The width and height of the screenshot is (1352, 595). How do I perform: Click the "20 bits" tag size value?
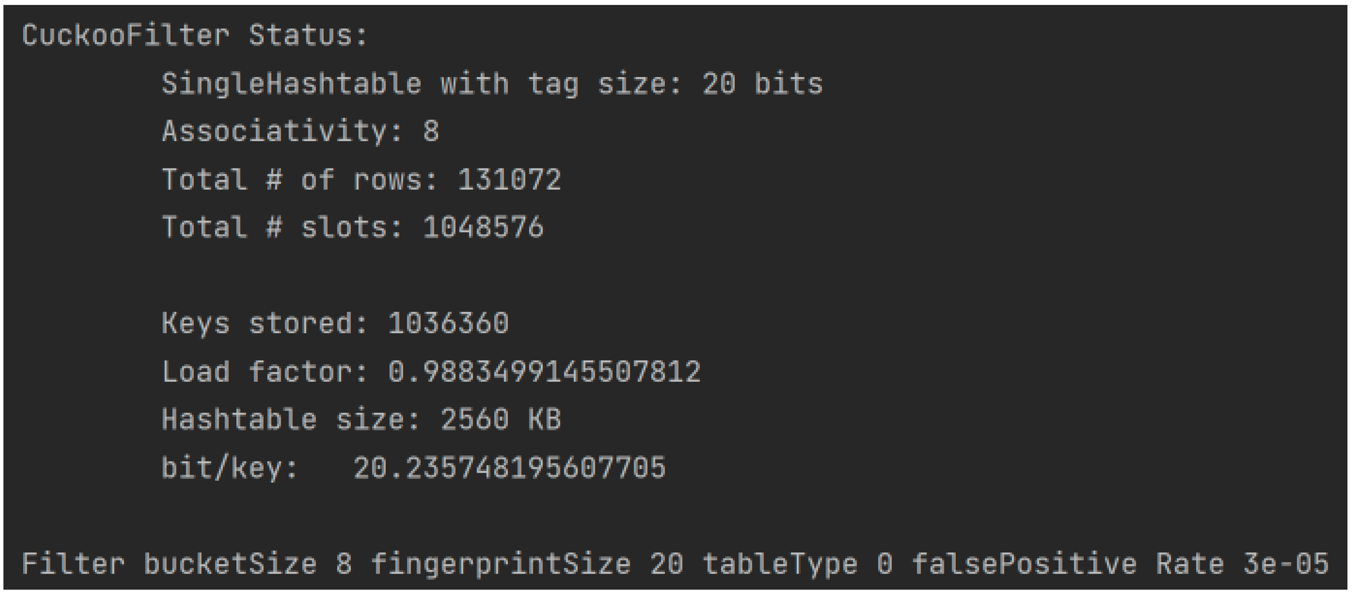(762, 84)
